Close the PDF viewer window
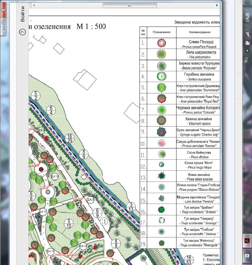The height and width of the screenshot is (265, 252). pyautogui.click(x=3, y=9)
